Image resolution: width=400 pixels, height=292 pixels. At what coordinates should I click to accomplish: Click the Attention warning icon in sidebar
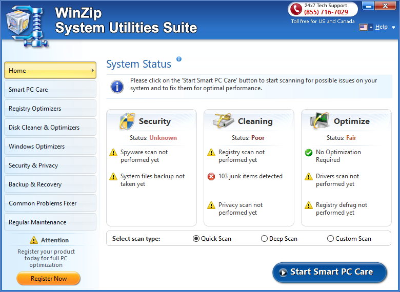(33, 240)
